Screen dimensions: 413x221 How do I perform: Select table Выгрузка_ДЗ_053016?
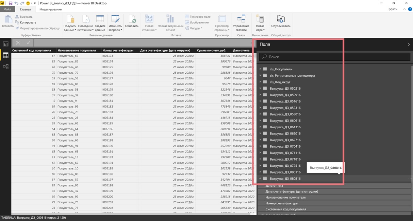[x=285, y=114]
